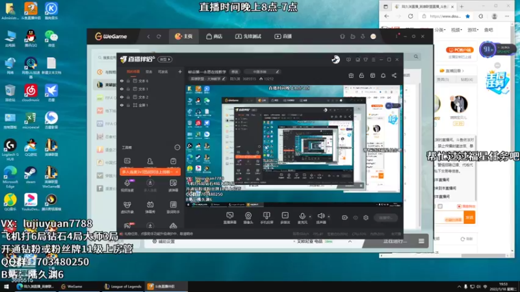Open the 视频连麦 tool in the toolbox
Image resolution: width=520 pixels, height=292 pixels.
[x=127, y=186]
